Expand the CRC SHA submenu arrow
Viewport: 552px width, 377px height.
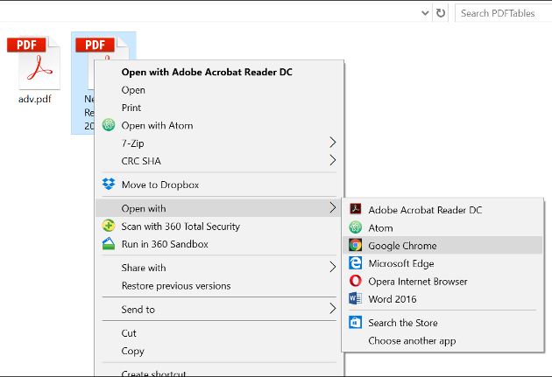(333, 161)
